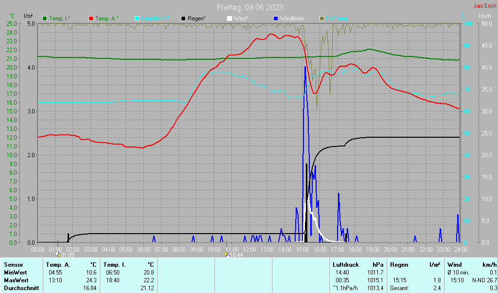The width and height of the screenshot is (498, 293).
Task: Select the Regen legend label
Action: pyautogui.click(x=196, y=19)
